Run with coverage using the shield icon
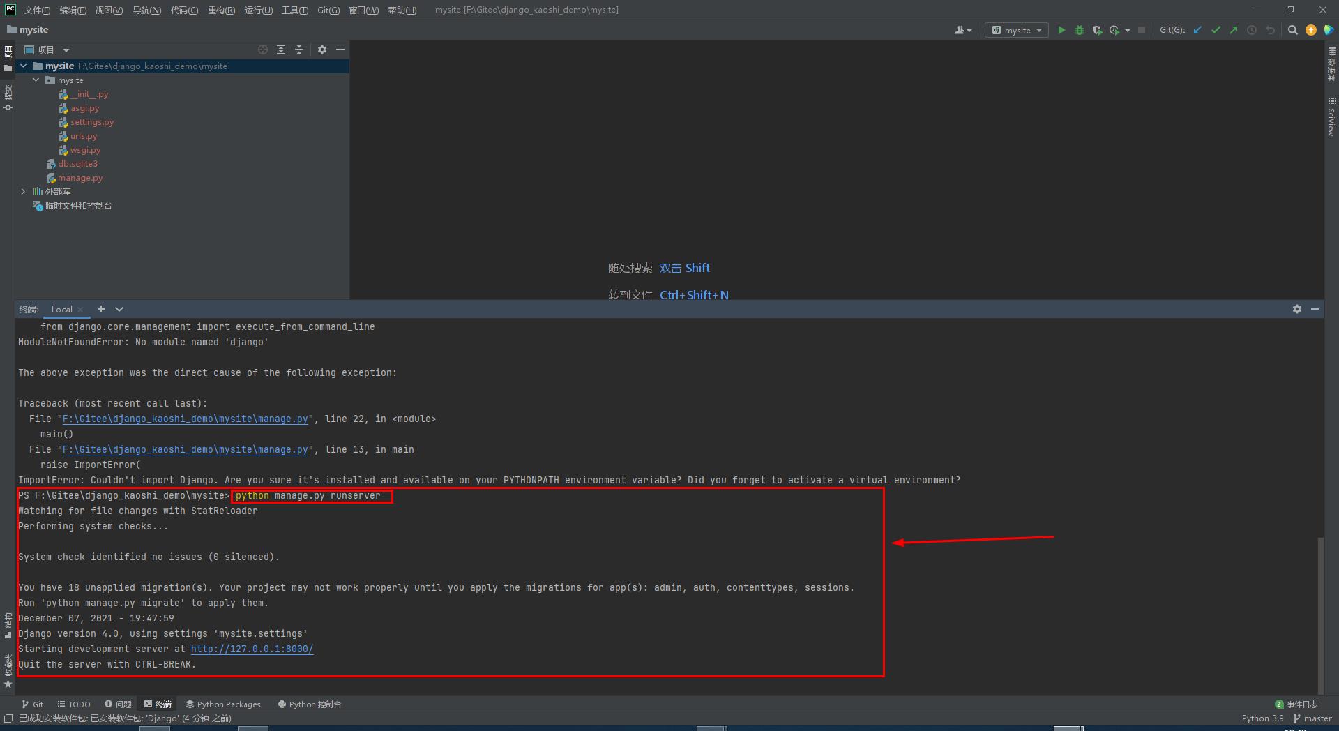 pos(1097,30)
